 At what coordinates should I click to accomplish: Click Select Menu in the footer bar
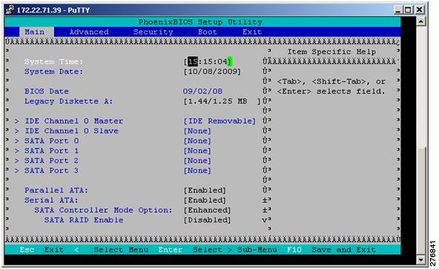click(x=121, y=250)
